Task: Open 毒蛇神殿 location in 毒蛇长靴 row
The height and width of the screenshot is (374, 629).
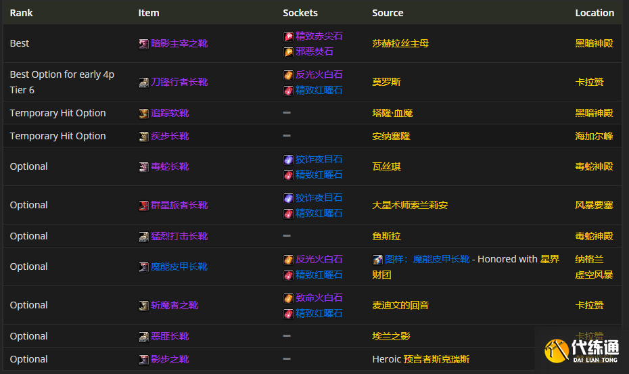Action: 594,166
